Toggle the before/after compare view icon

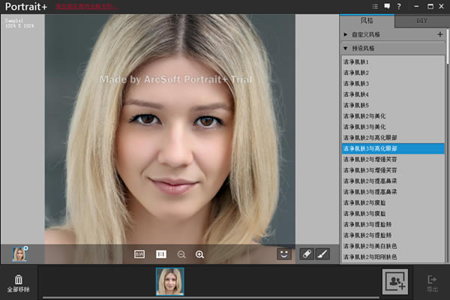139,254
